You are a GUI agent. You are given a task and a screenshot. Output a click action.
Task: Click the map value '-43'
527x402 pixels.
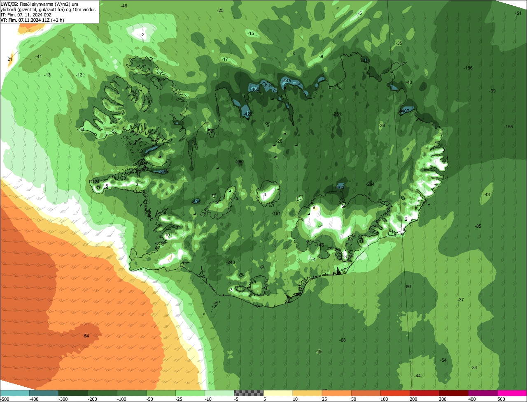click(x=487, y=194)
